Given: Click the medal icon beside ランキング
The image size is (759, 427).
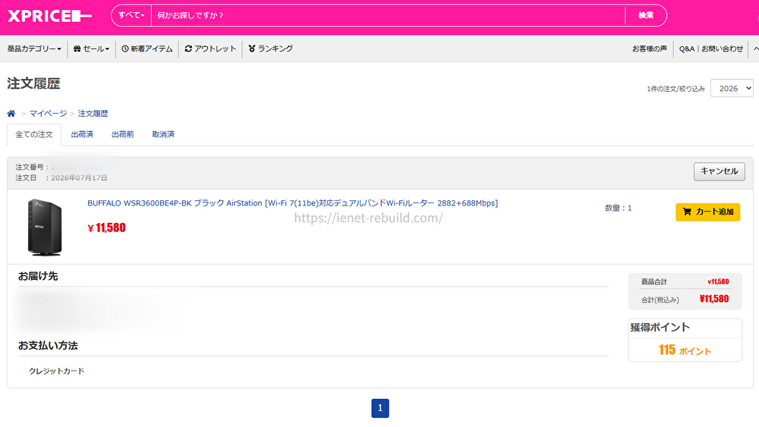Looking at the screenshot, I should (252, 49).
